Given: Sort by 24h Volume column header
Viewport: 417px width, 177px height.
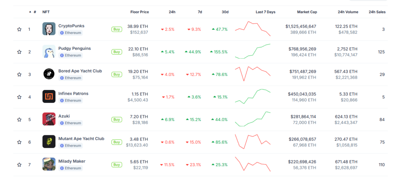Looking at the screenshot, I should coord(348,12).
